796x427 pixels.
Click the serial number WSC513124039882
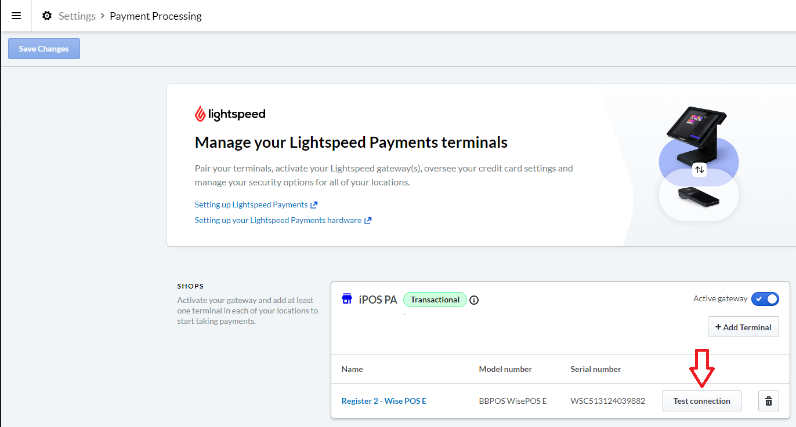point(608,401)
